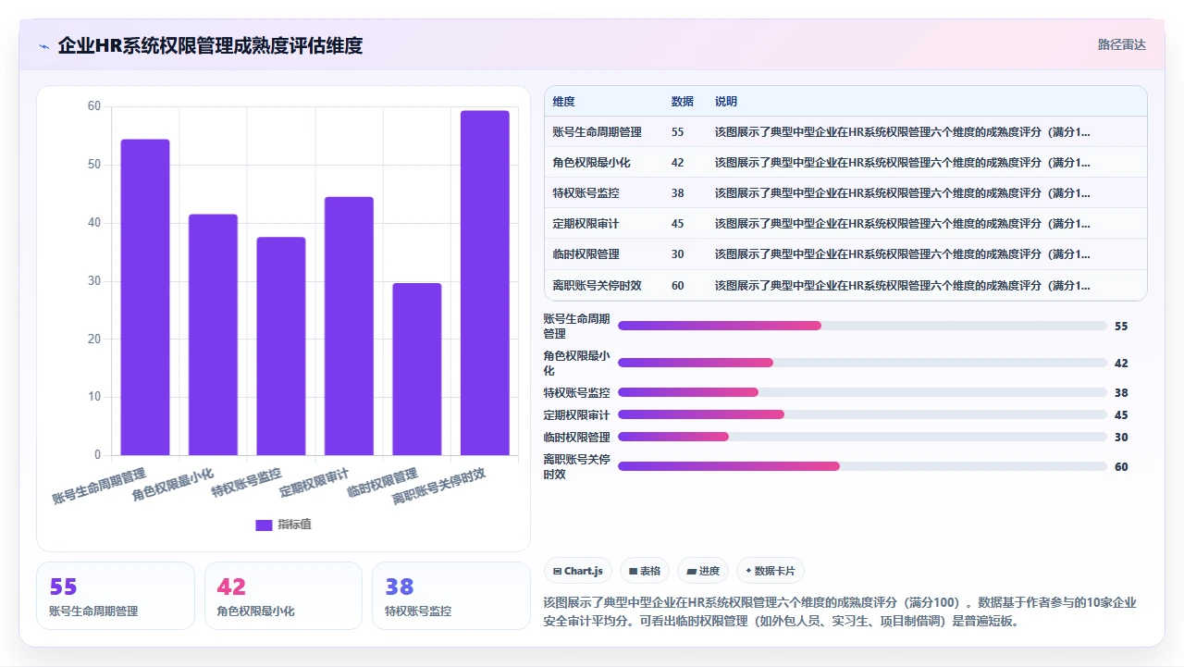This screenshot has height=667, width=1184.
Task: Toggle the 指标值 legend swatch
Action: tap(264, 525)
